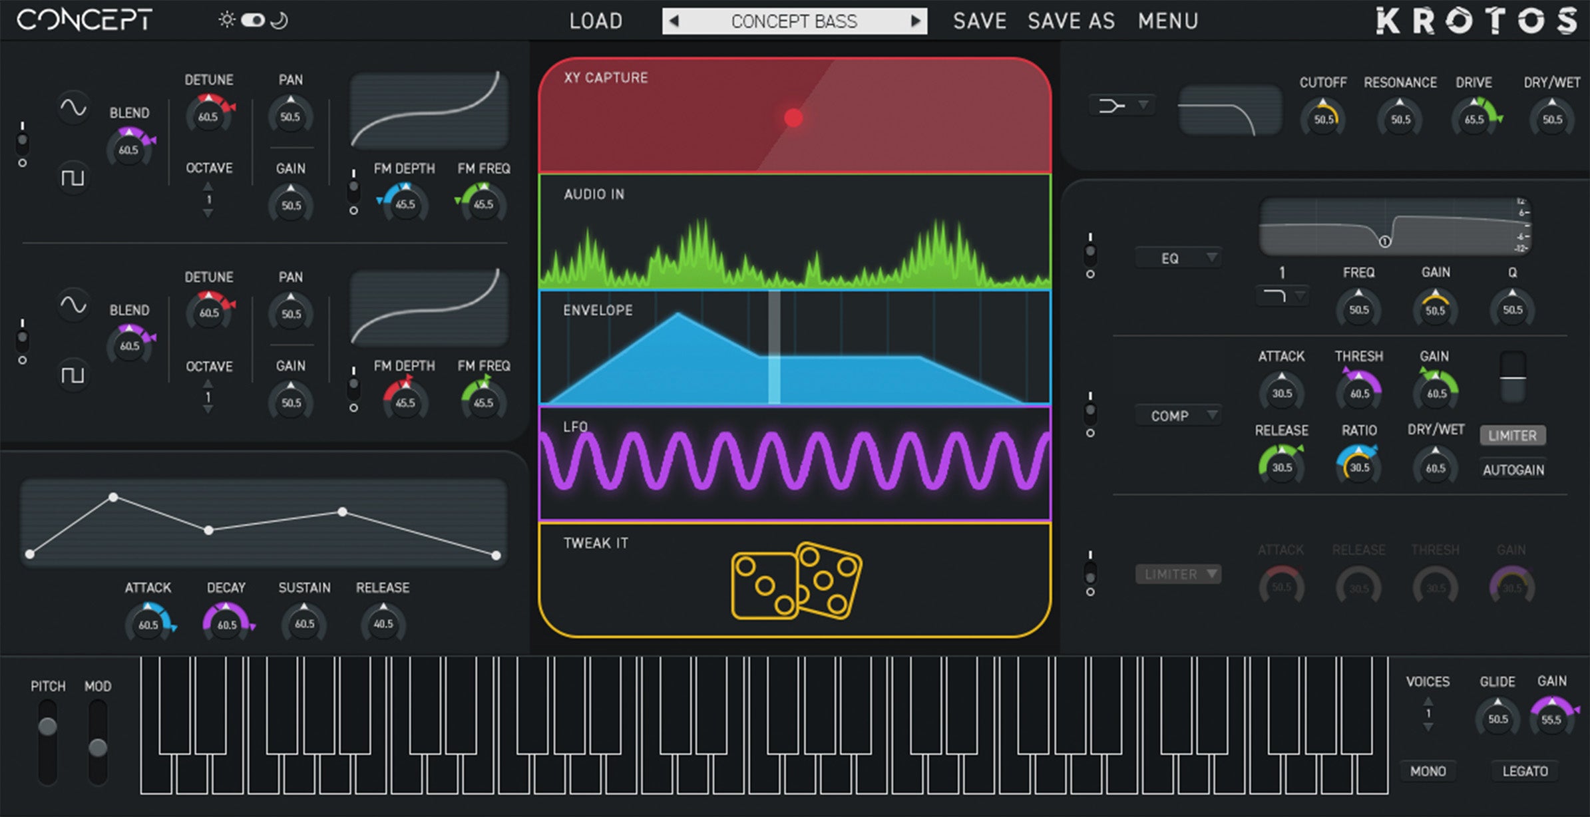Image resolution: width=1590 pixels, height=817 pixels.
Task: Enable the COMP section bypass switch
Action: pos(1091,409)
